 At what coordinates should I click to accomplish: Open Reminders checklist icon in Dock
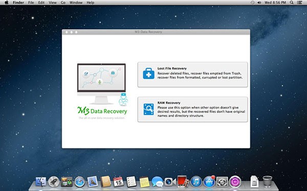coord(131,182)
